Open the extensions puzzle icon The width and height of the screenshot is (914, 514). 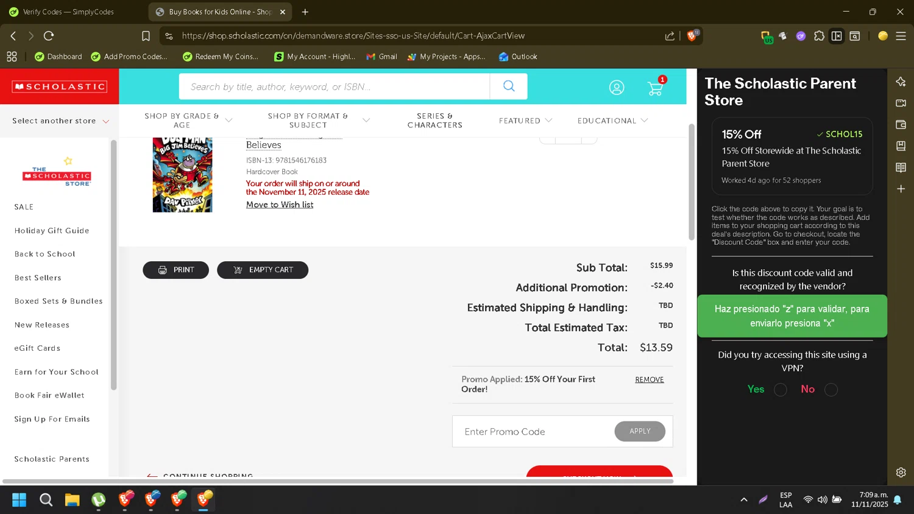click(819, 36)
